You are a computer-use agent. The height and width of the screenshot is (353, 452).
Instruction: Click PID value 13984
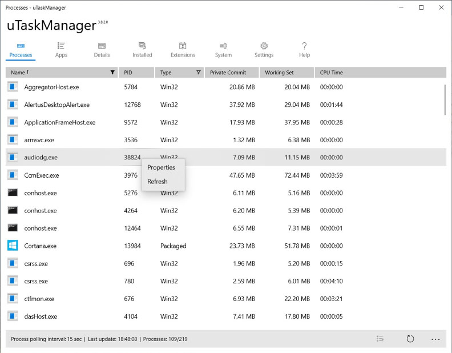point(132,246)
